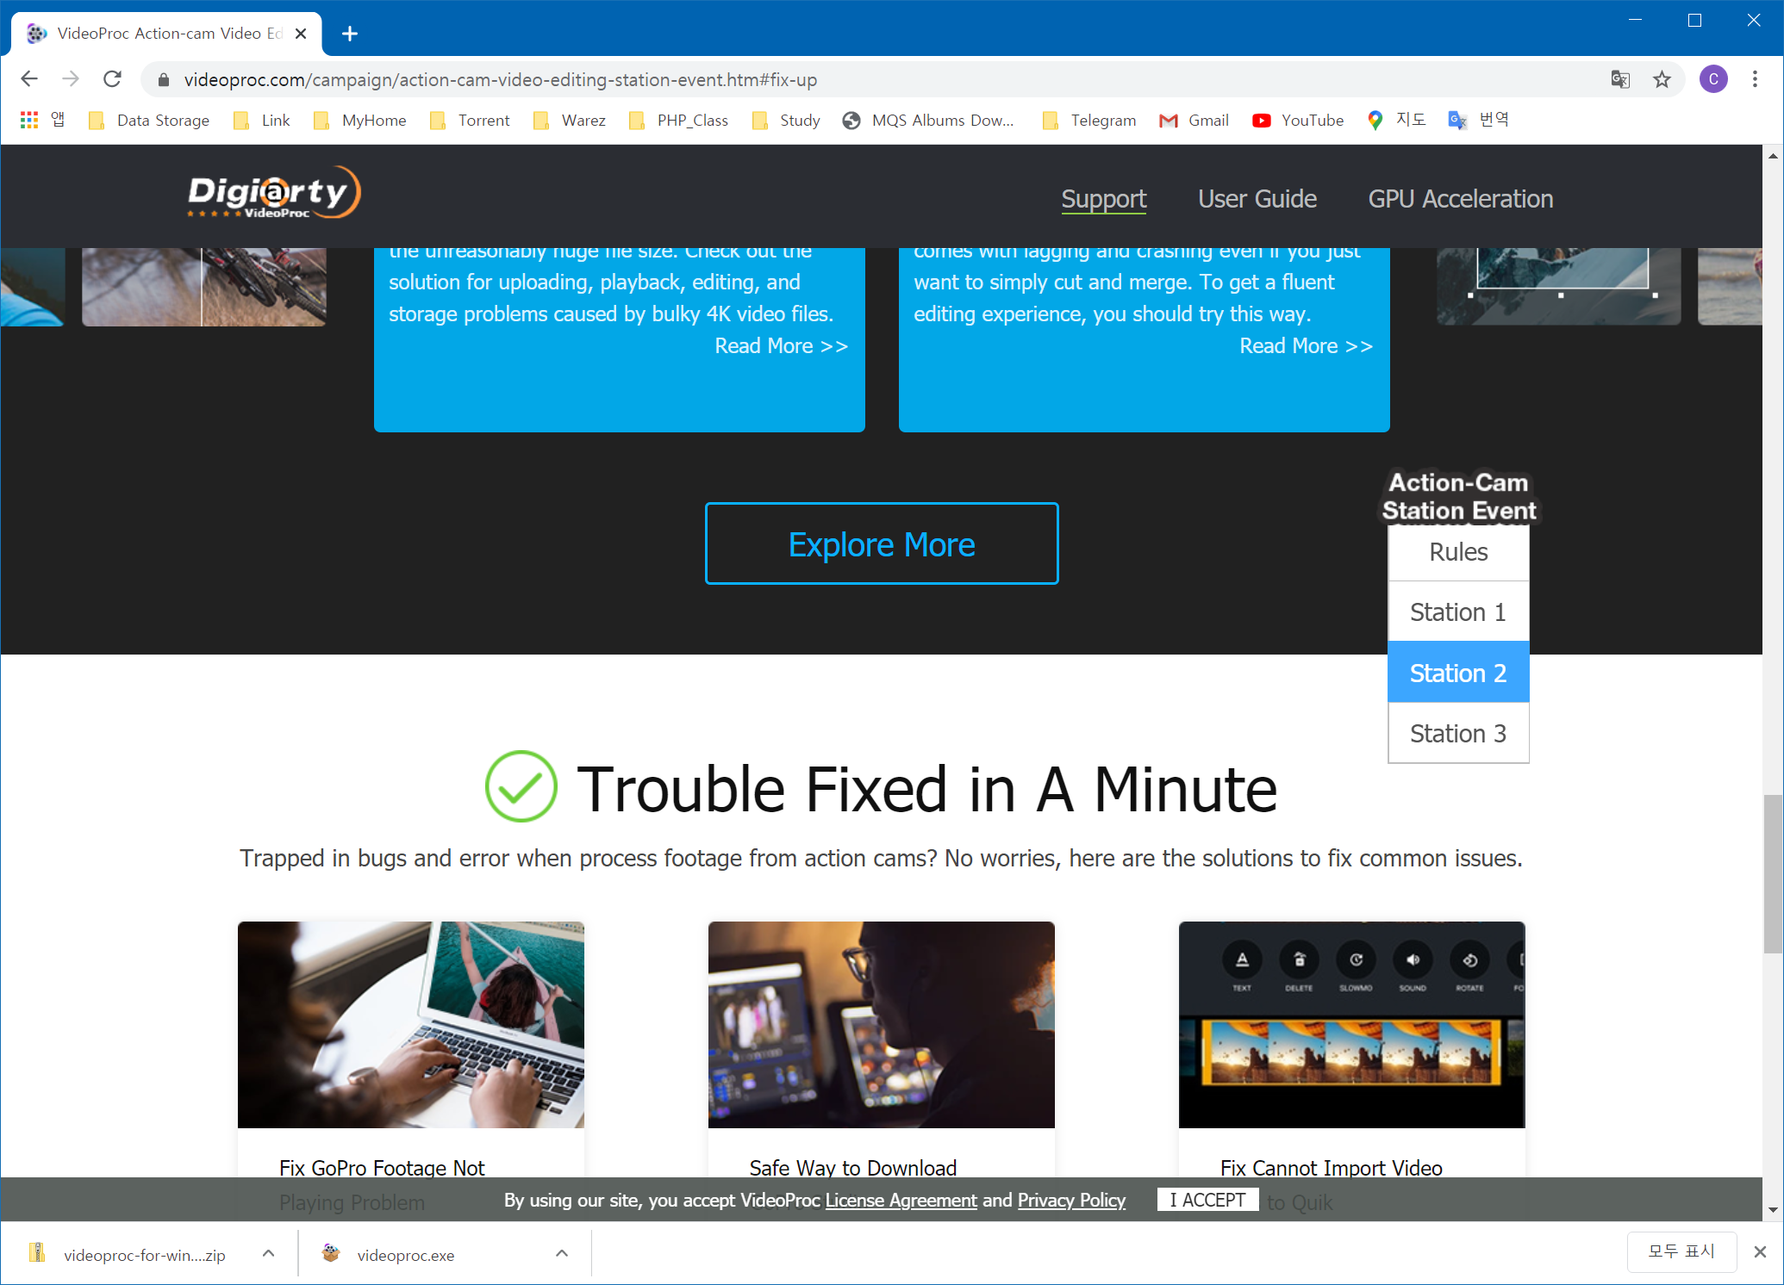
Task: Click the Digiarty VideoProc logo
Action: (x=273, y=194)
